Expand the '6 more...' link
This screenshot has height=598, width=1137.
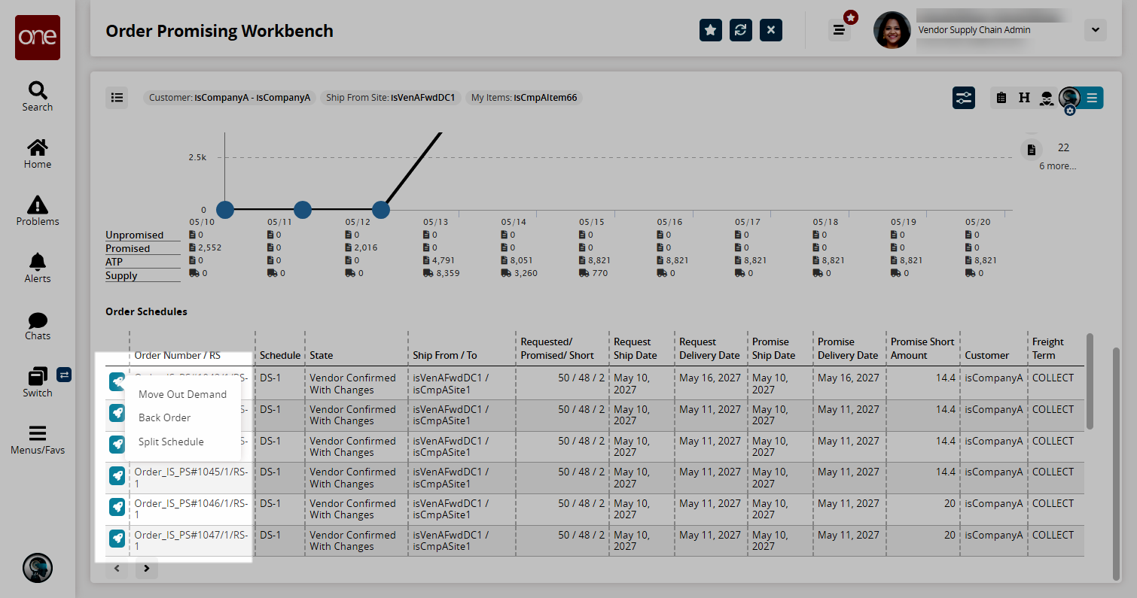pyautogui.click(x=1058, y=166)
